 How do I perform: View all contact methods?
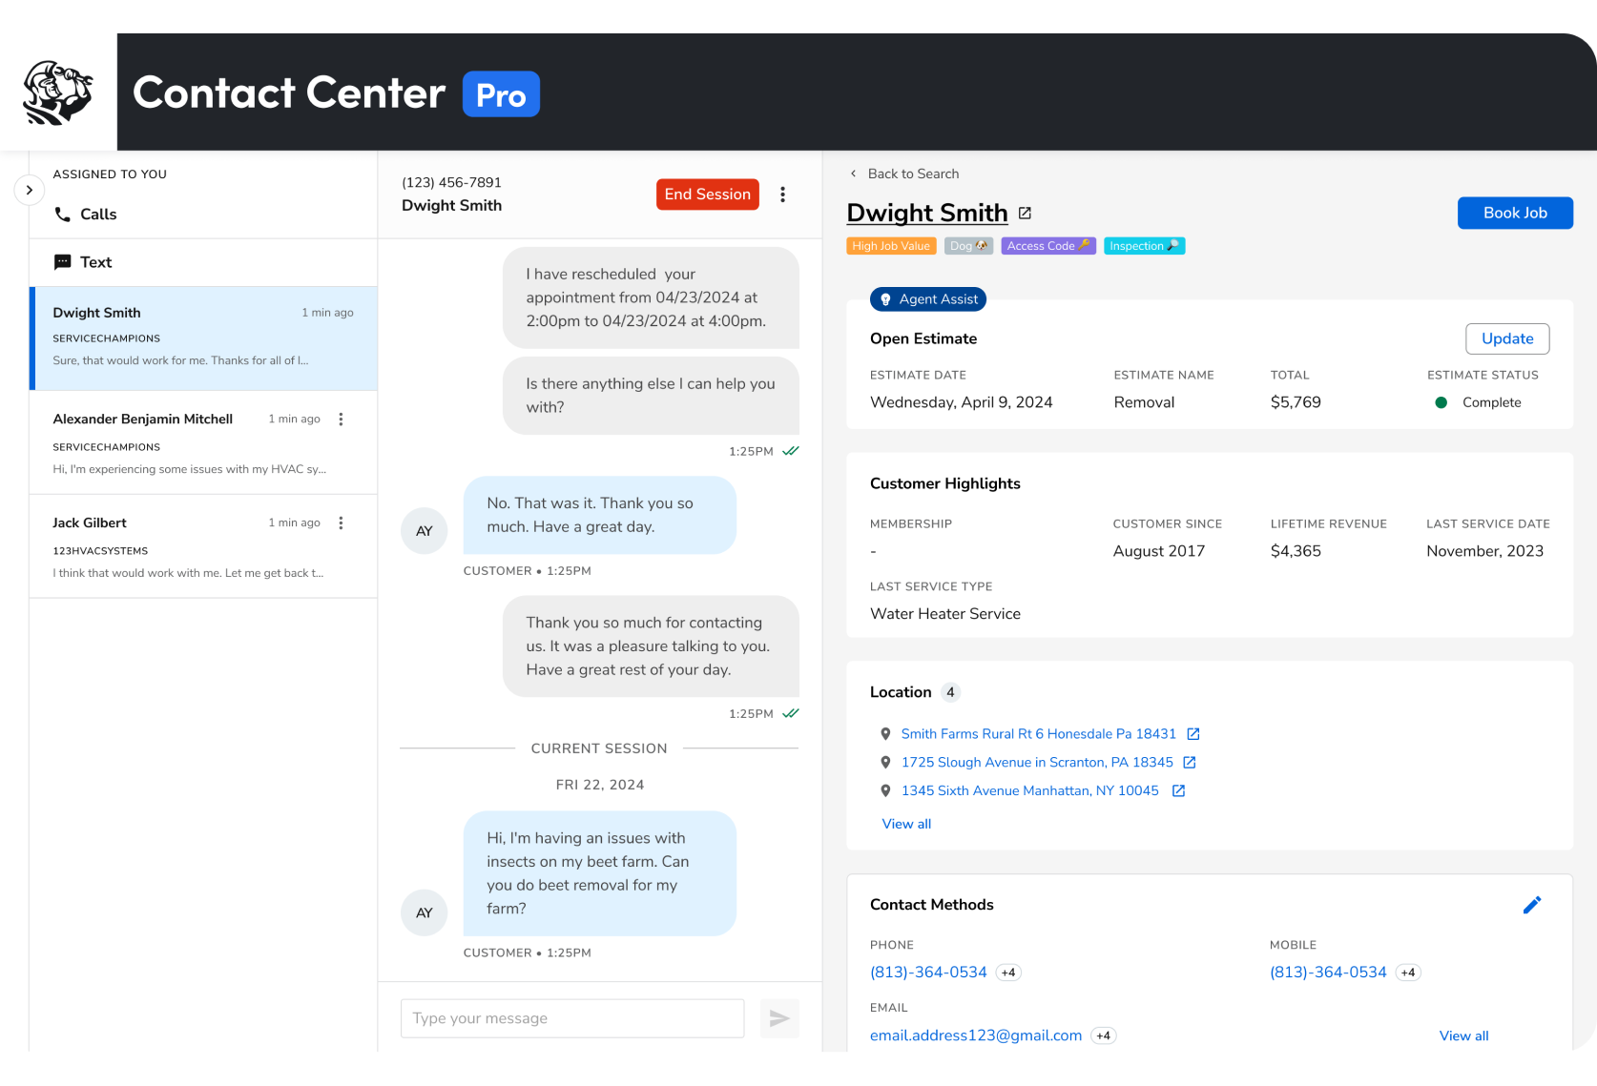coord(1463,1035)
